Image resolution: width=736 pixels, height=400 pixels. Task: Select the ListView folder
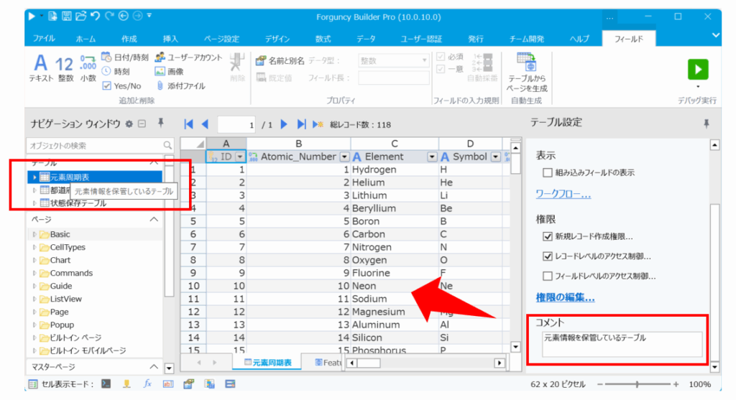click(65, 299)
